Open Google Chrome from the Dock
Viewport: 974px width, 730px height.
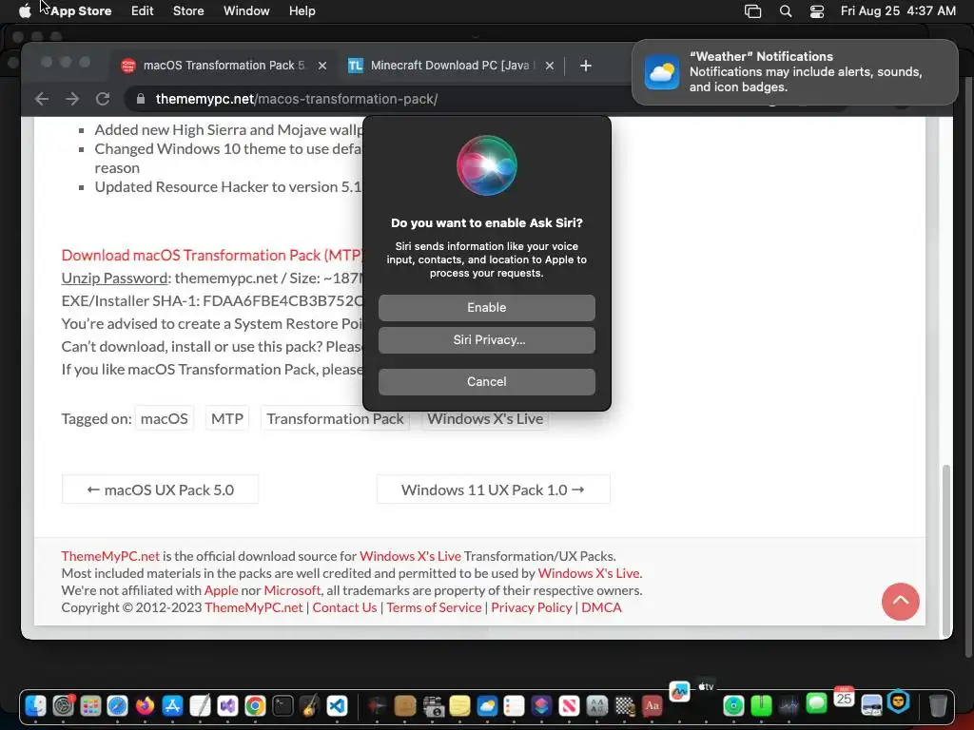click(255, 706)
